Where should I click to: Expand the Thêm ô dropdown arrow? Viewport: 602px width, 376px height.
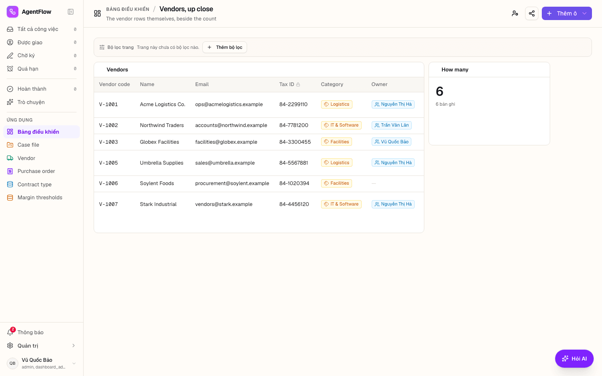[585, 13]
